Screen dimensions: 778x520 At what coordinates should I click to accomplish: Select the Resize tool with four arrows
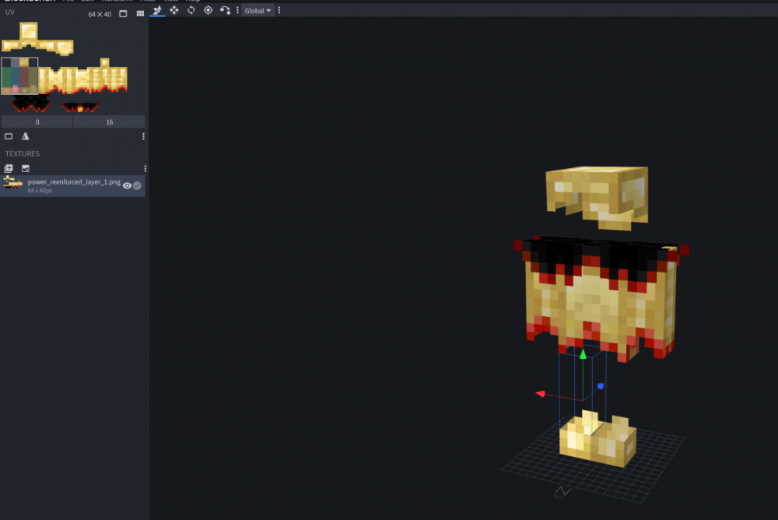point(174,10)
